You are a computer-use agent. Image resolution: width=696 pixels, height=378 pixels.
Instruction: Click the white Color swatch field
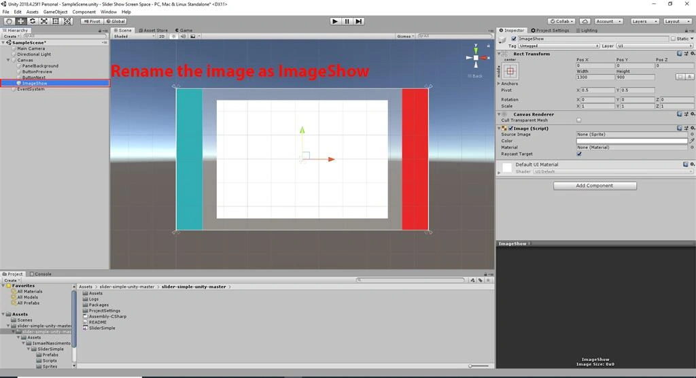[x=631, y=141]
